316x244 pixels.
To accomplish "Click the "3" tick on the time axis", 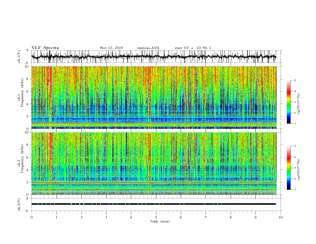I will tap(106, 217).
